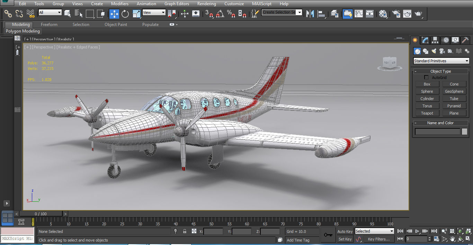473x245 pixels.
Task: Open the Schematic View icon
Action: 370,14
